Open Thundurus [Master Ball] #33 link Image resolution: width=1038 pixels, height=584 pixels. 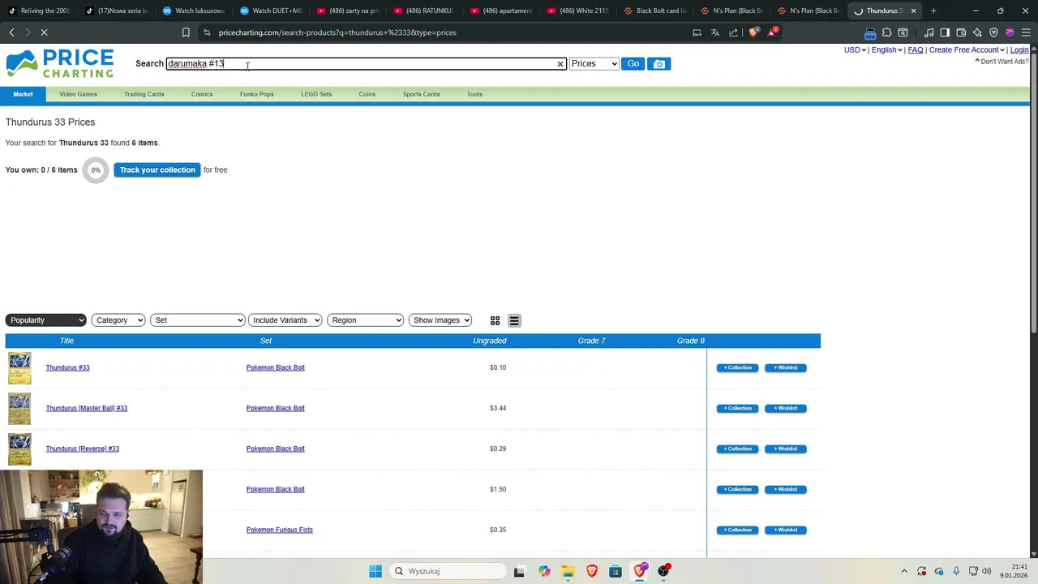point(86,408)
